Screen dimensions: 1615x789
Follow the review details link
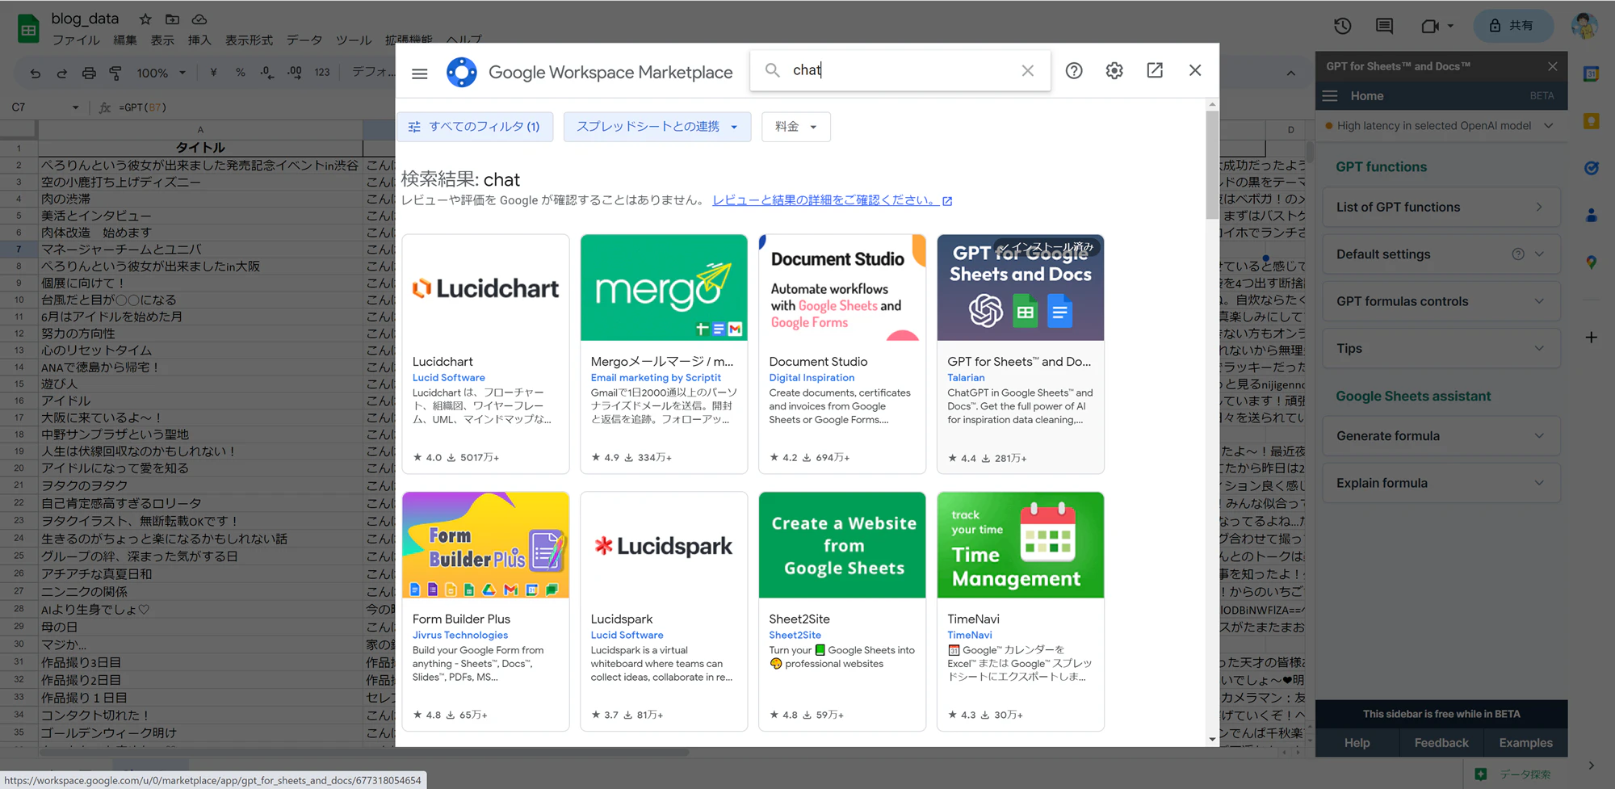click(832, 200)
